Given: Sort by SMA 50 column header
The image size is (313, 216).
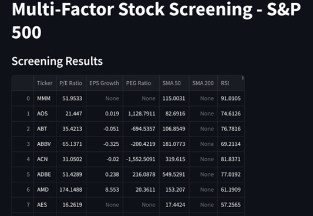Looking at the screenshot, I should [174, 83].
